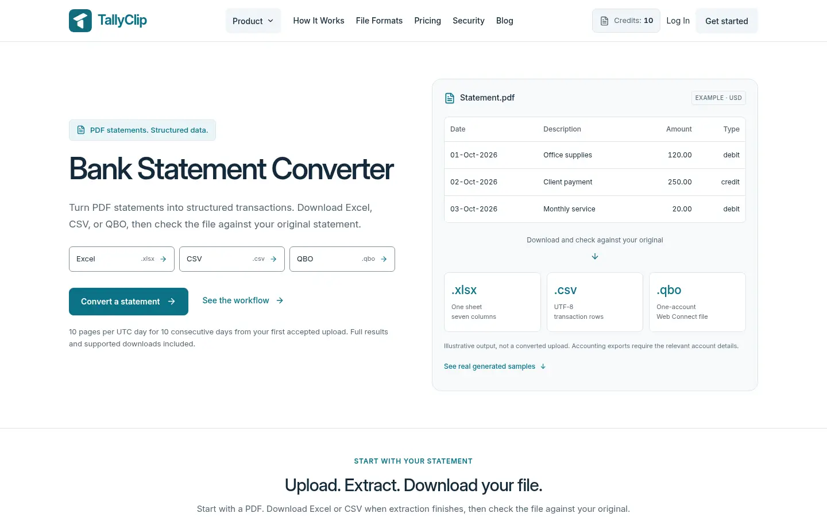Click the 01-Oct-2026 date cell
This screenshot has height=517, width=827.
click(474, 155)
